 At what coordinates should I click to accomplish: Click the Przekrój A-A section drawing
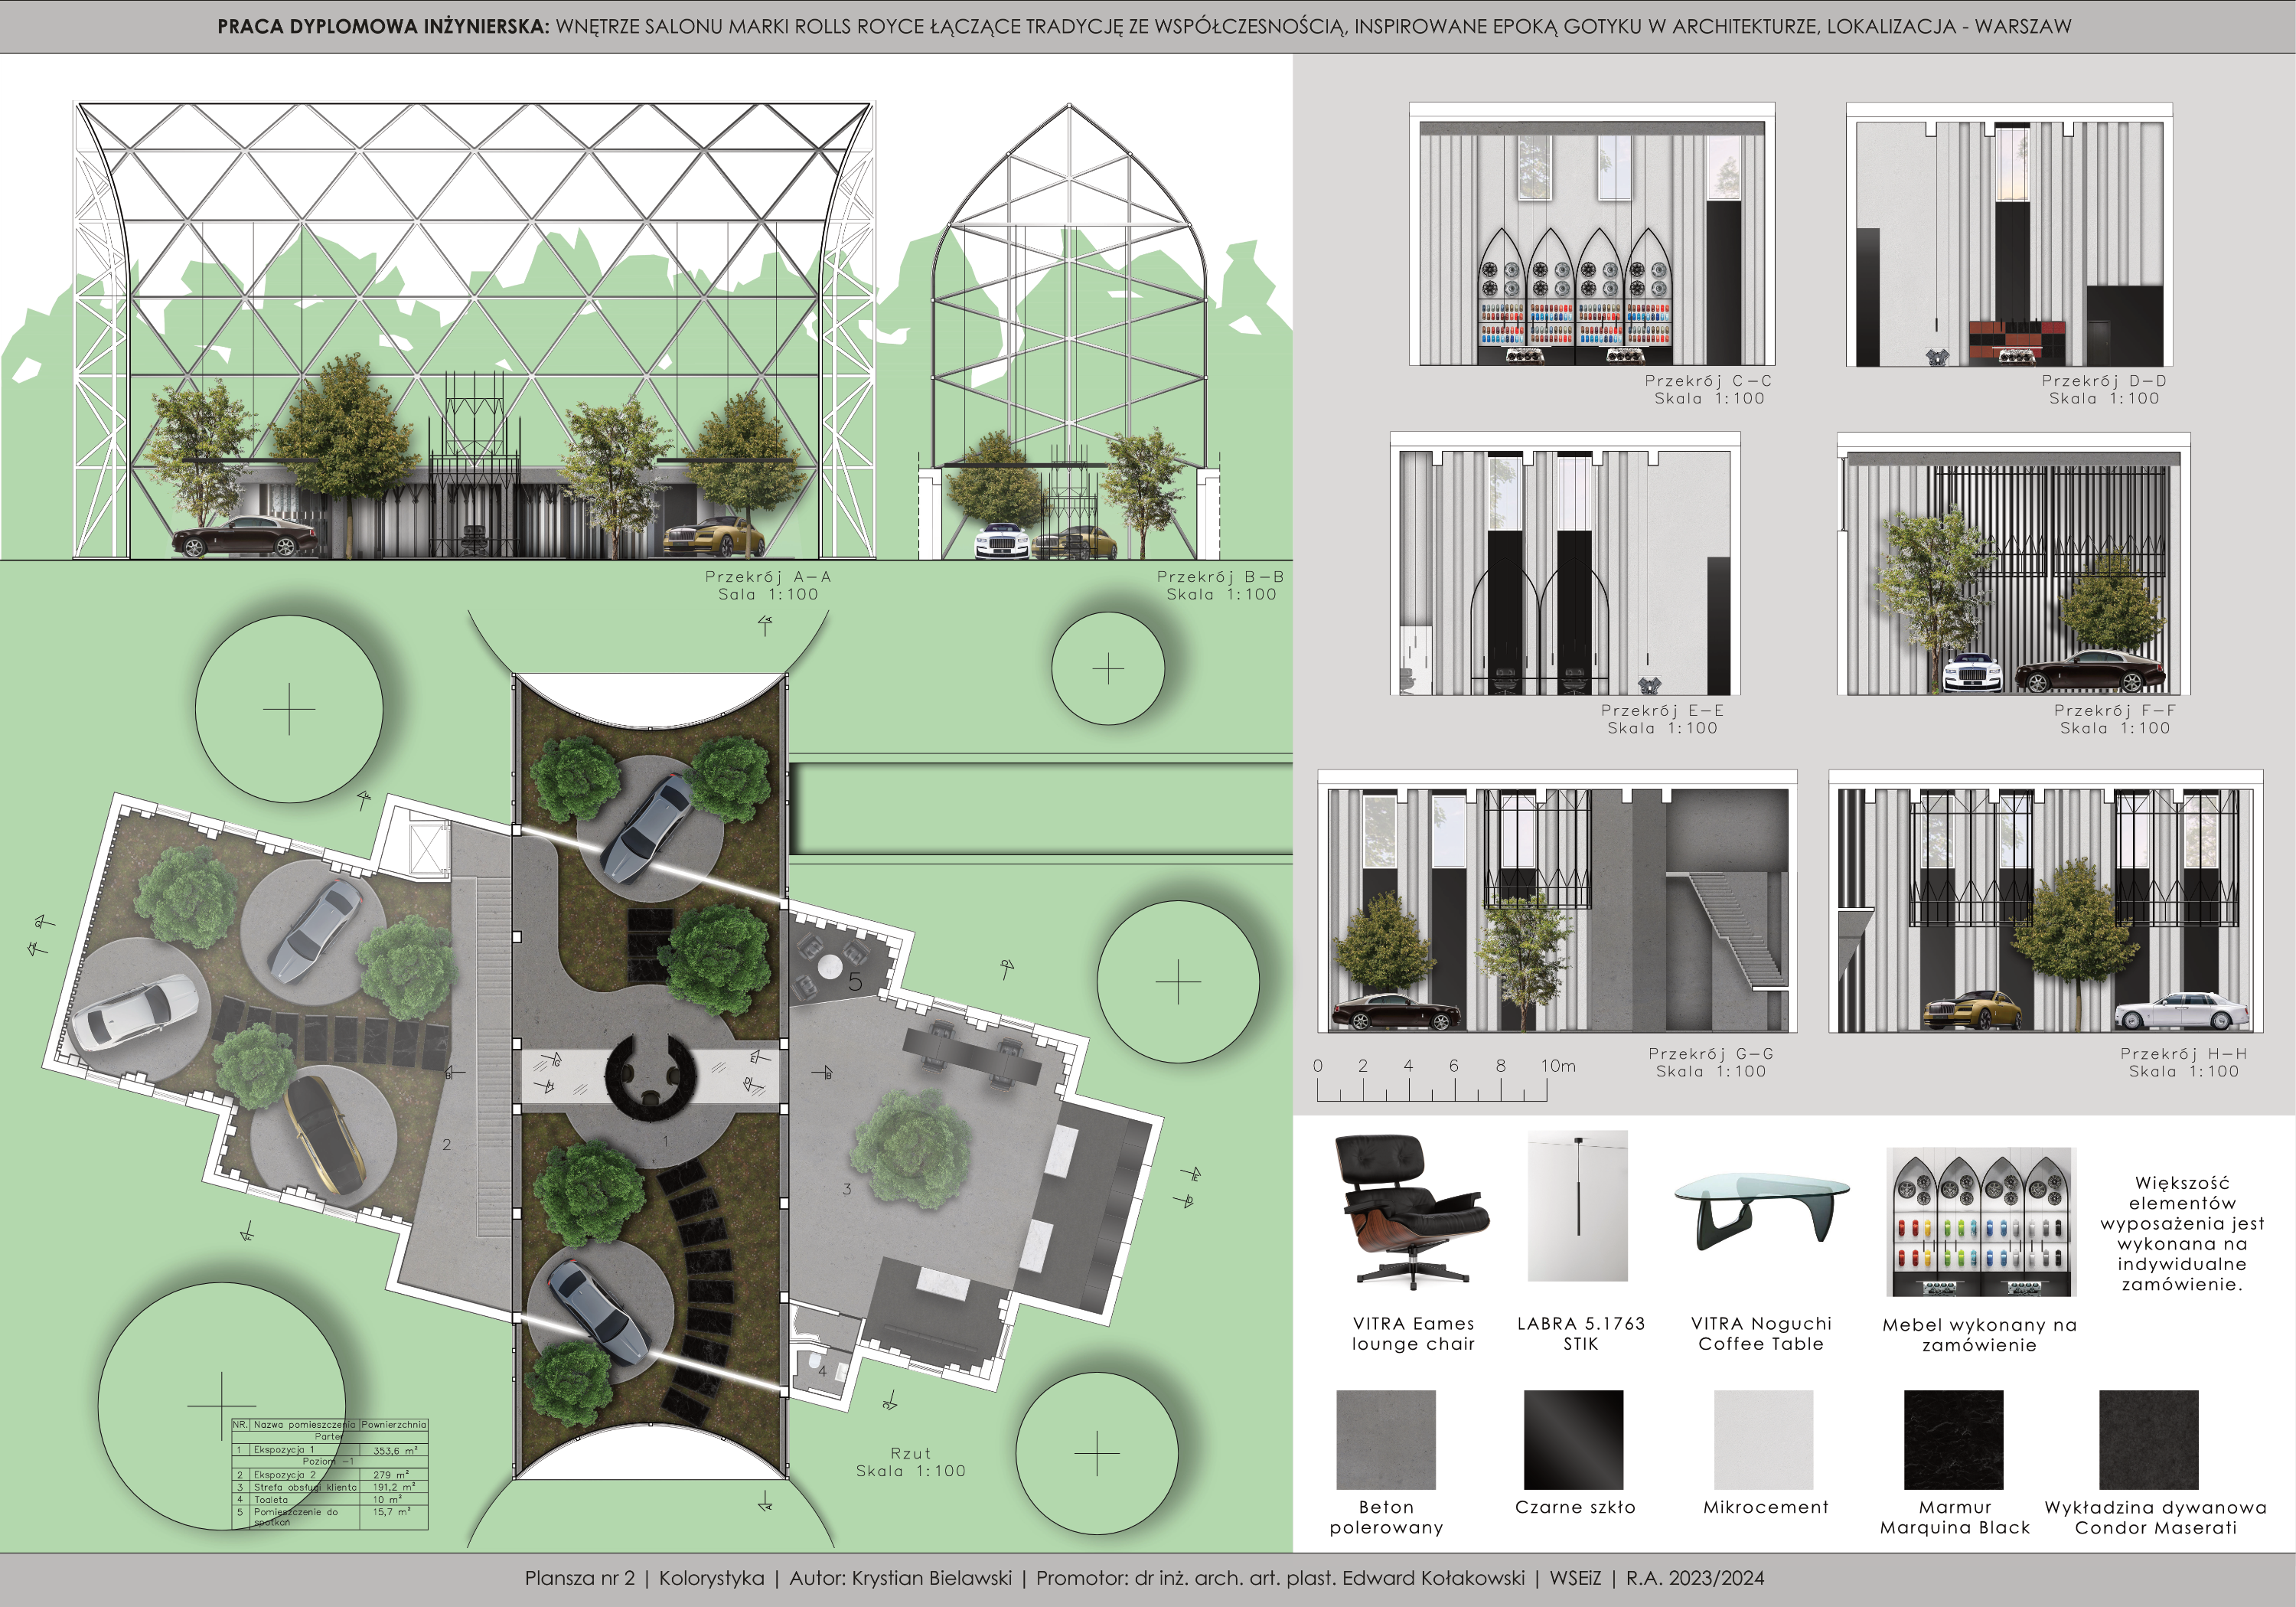coord(475,330)
